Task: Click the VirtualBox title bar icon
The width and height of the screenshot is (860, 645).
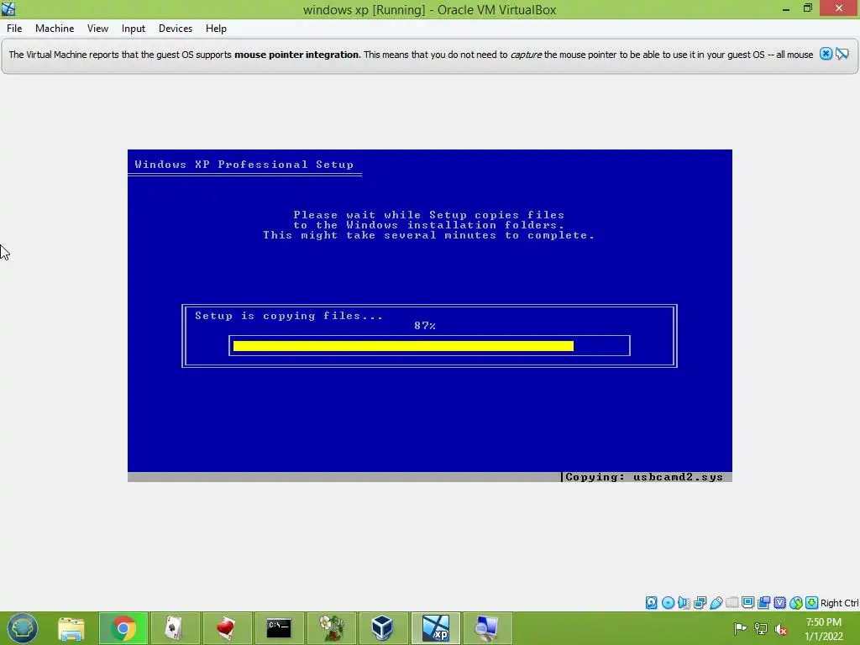Action: [x=8, y=8]
